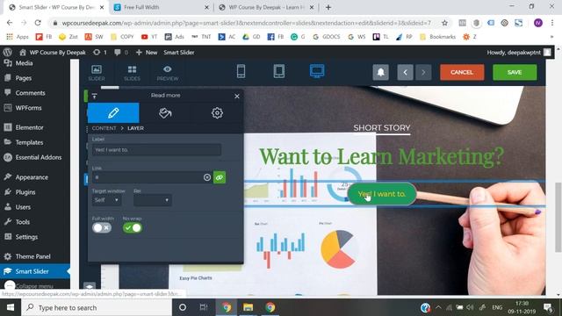Open the Preview eye icon
This screenshot has width=562, height=316.
point(168,72)
